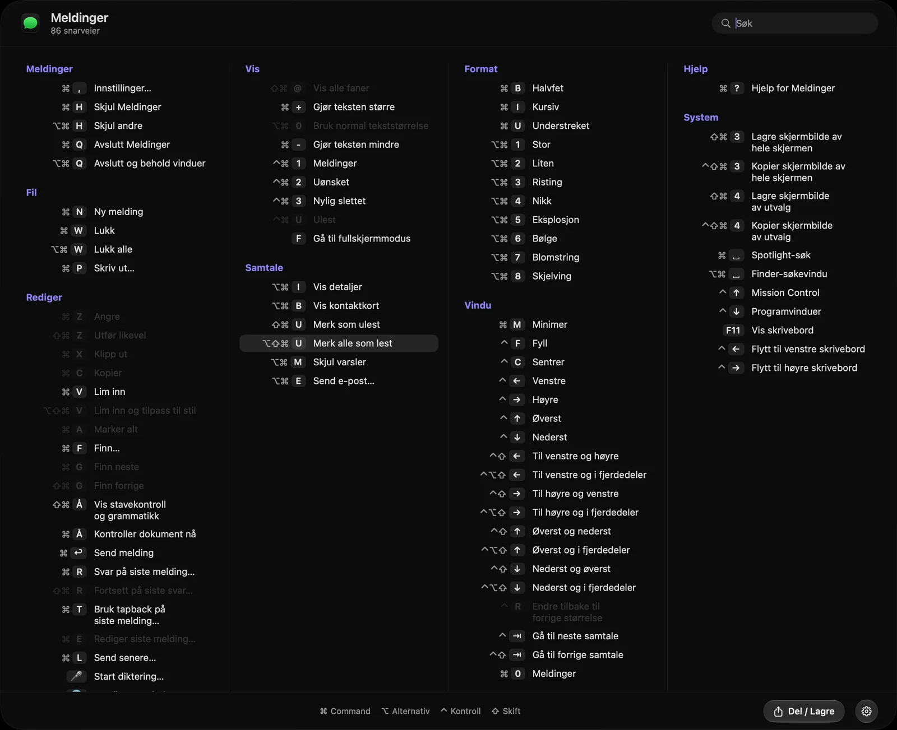The image size is (897, 730).
Task: Click the right arrow for Flytt til høyre skrivebord
Action: pos(736,368)
